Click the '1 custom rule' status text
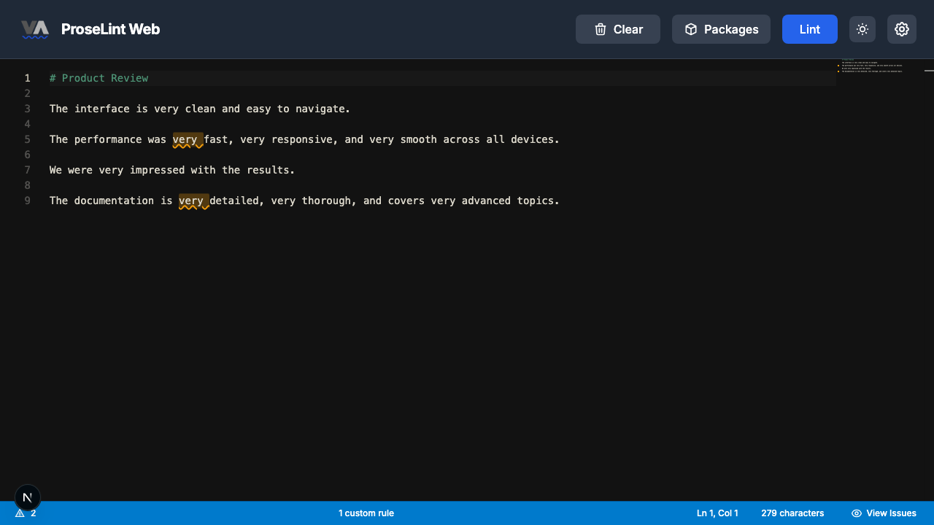Image resolution: width=934 pixels, height=525 pixels. click(x=366, y=513)
